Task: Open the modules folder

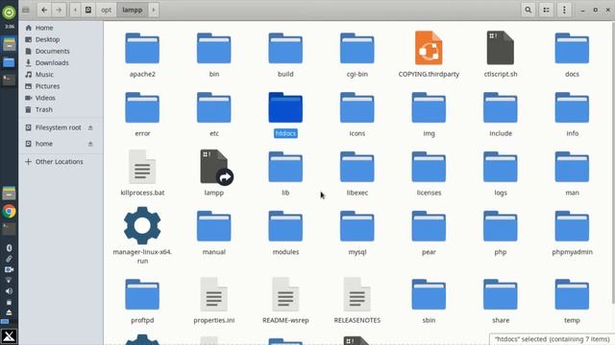Action: (x=285, y=226)
